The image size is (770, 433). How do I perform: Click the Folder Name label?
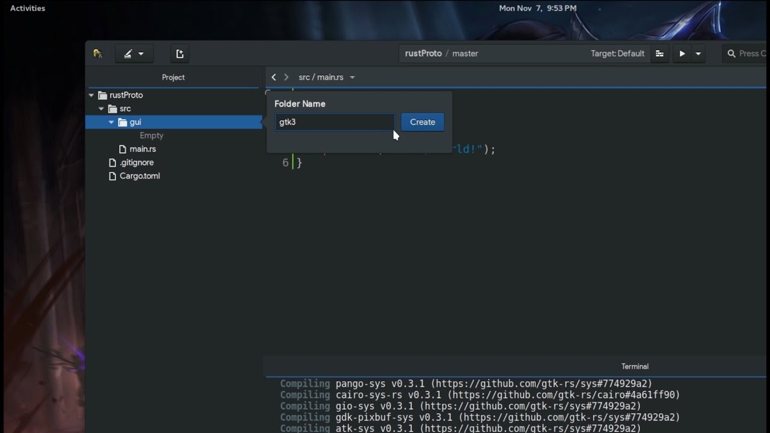[x=300, y=104]
